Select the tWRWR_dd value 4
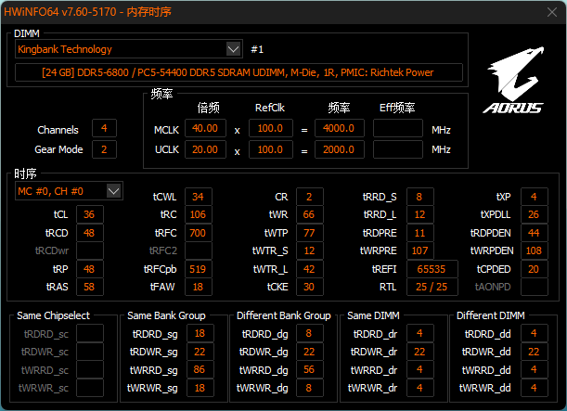Viewport: 567px width, 411px height. click(x=535, y=388)
